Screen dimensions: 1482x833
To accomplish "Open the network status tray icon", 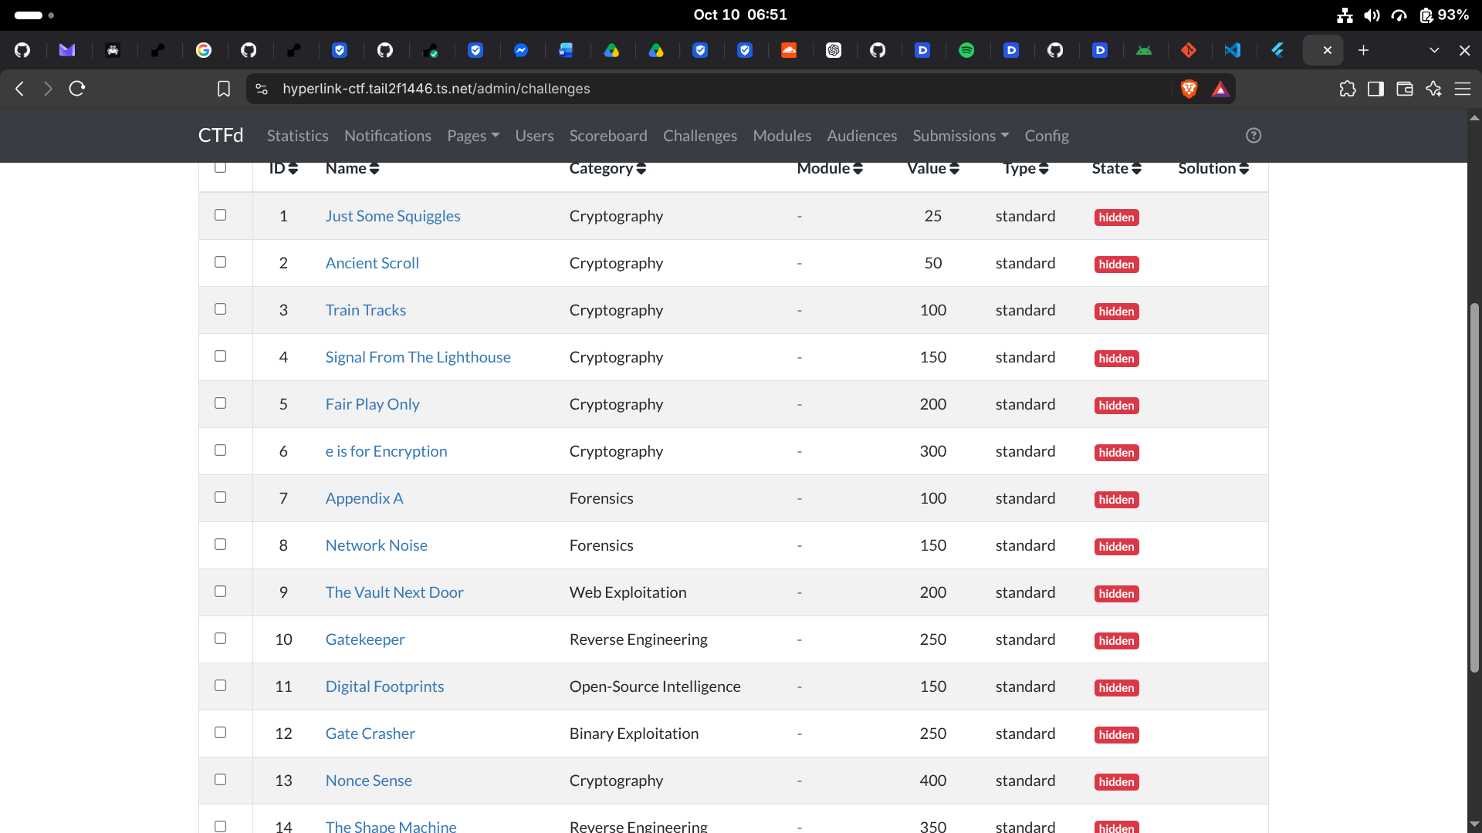I will (x=1345, y=15).
